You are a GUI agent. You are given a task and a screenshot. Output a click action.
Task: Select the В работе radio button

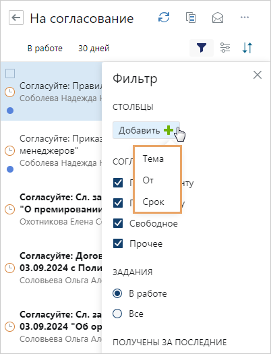point(117,293)
